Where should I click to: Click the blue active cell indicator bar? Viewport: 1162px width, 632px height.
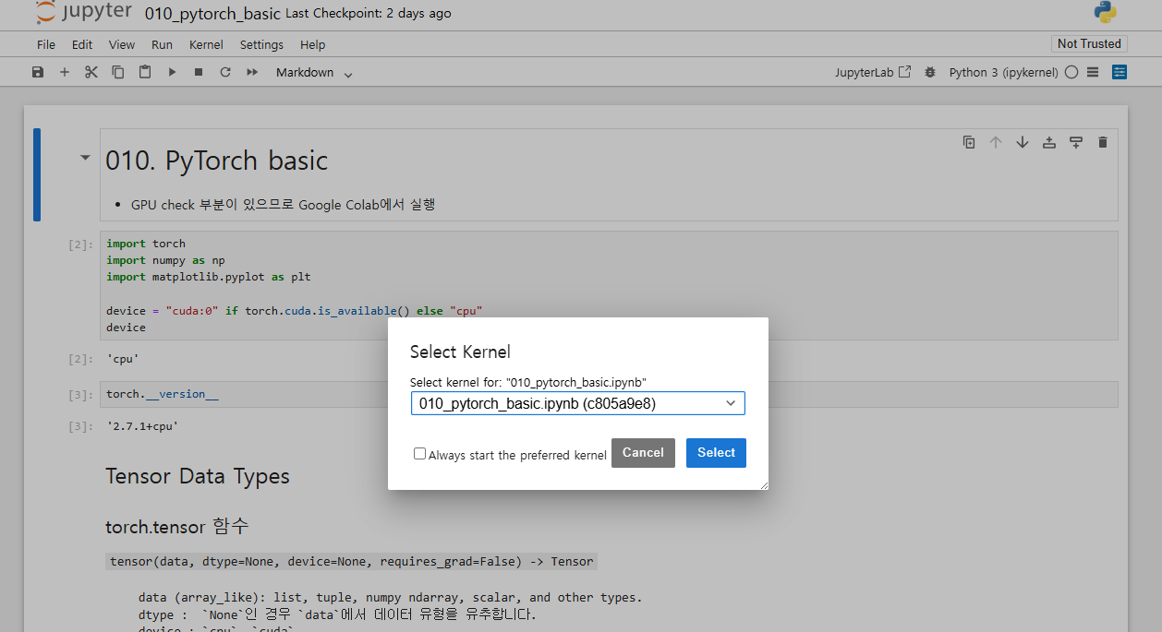(37, 174)
